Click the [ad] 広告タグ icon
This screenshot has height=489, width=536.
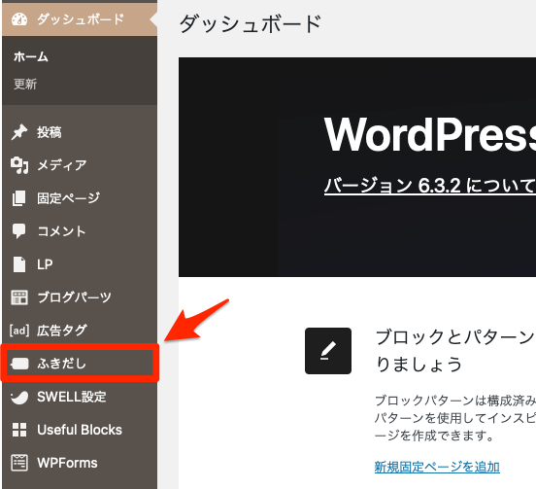pos(19,331)
